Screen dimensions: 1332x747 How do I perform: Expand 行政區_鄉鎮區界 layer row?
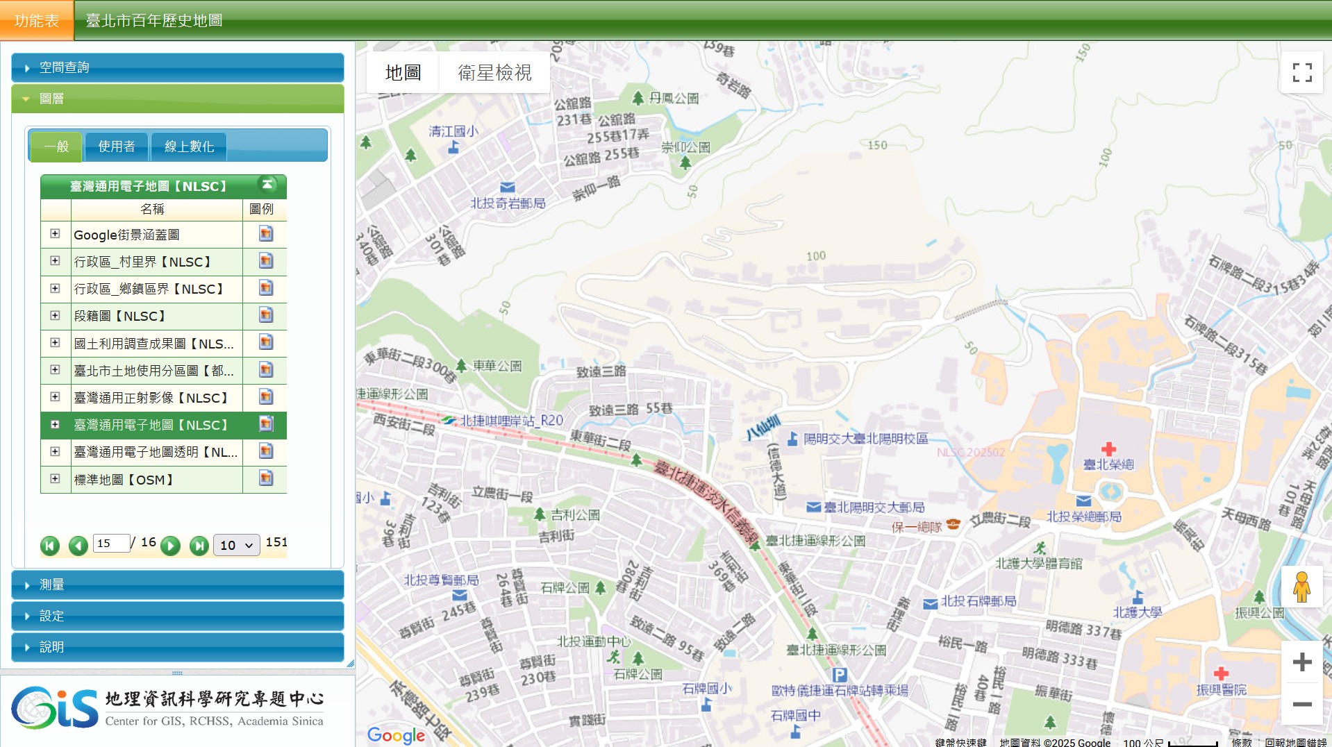[55, 288]
